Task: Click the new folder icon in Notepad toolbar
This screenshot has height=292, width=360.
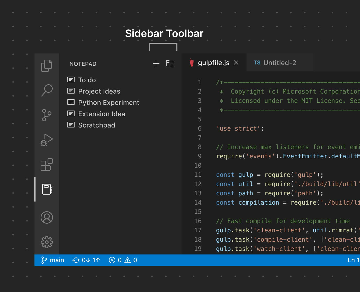Action: [x=169, y=63]
